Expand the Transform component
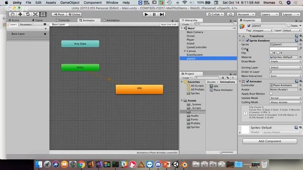Viewport: 303px width, 170px height. pos(240,36)
